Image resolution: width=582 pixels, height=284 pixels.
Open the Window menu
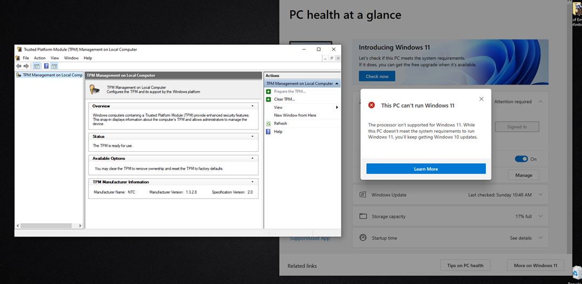click(71, 58)
